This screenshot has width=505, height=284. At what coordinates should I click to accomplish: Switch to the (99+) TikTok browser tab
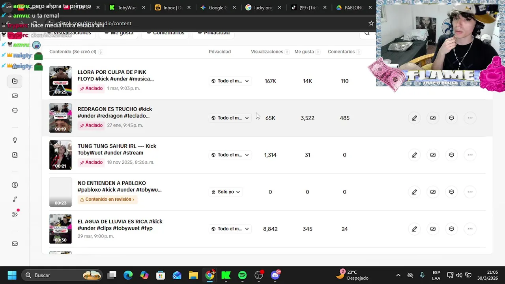click(309, 7)
